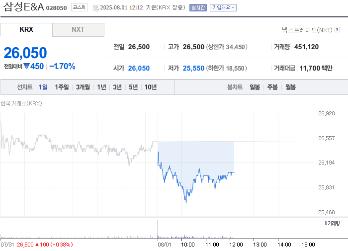Click the previous-day 26,500 ▲100 (+0.38%) summary
348x251 pixels.
point(45,245)
